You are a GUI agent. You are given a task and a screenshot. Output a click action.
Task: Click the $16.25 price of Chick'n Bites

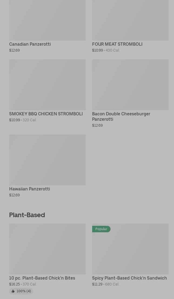[x=14, y=284]
